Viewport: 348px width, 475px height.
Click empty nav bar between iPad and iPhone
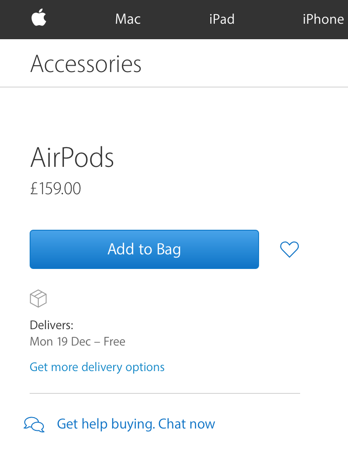(x=269, y=20)
